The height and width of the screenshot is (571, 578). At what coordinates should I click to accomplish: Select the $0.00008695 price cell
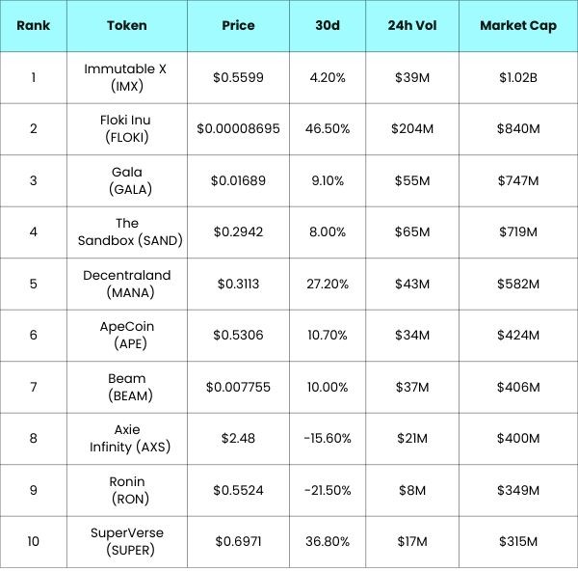(x=238, y=129)
